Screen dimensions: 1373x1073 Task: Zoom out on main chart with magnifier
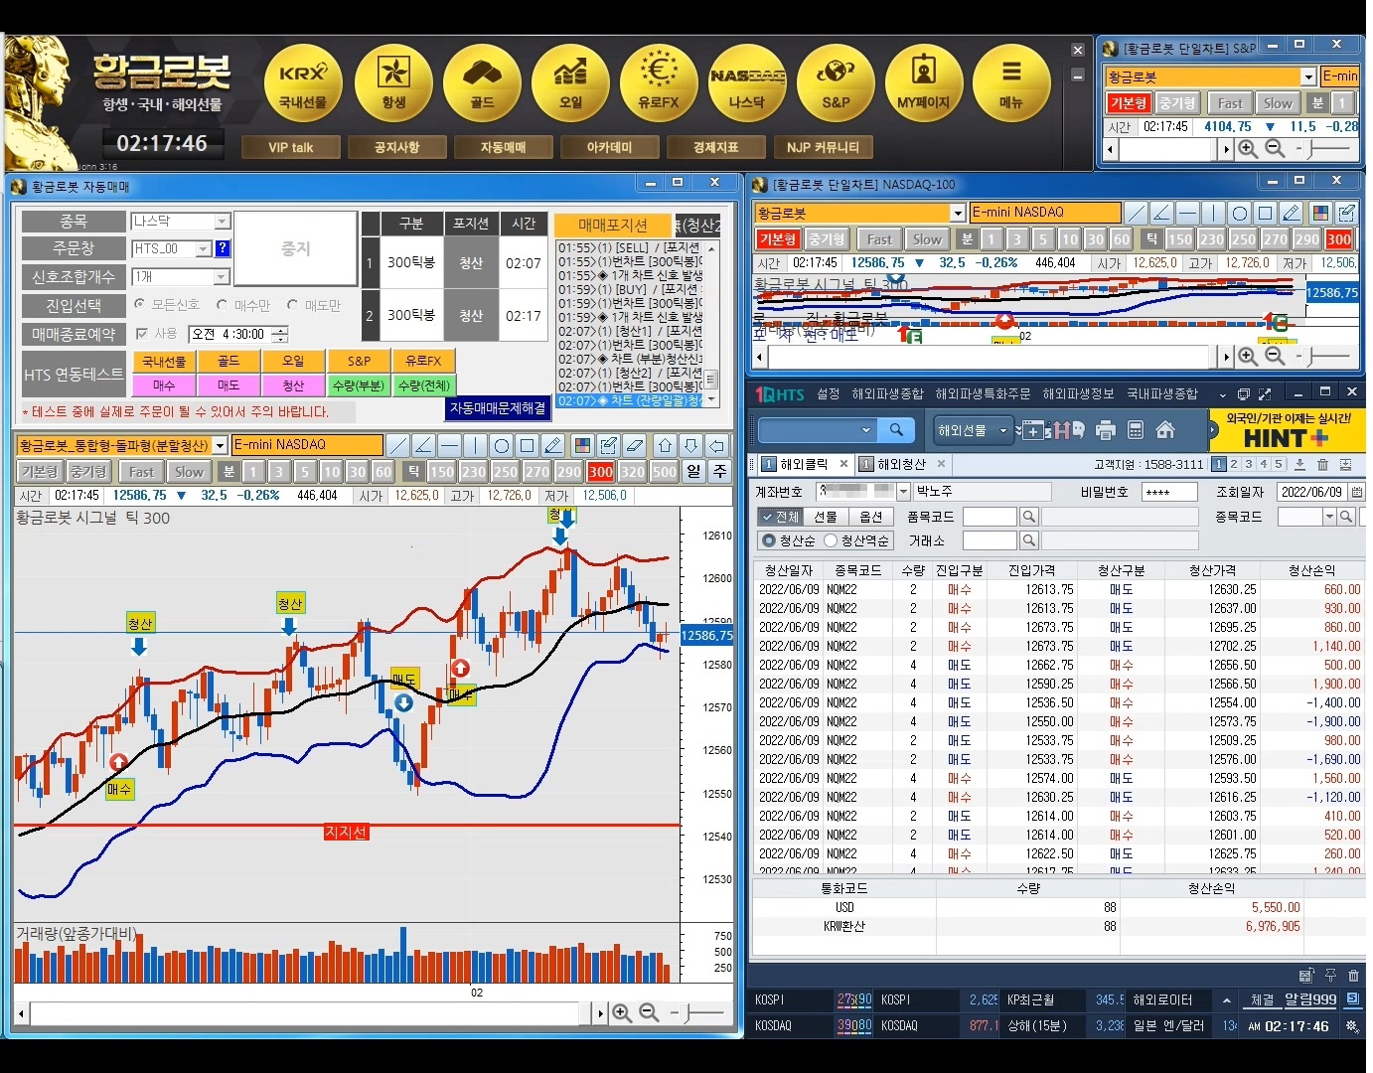[x=650, y=1012]
